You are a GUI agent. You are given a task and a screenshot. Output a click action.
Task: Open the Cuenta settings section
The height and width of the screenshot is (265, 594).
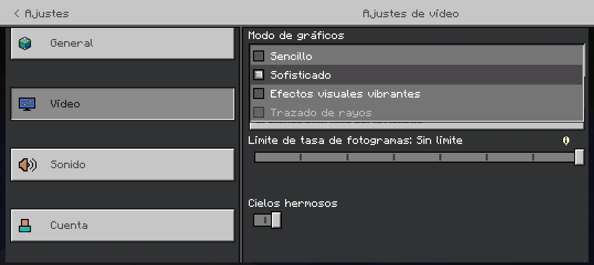pyautogui.click(x=123, y=226)
